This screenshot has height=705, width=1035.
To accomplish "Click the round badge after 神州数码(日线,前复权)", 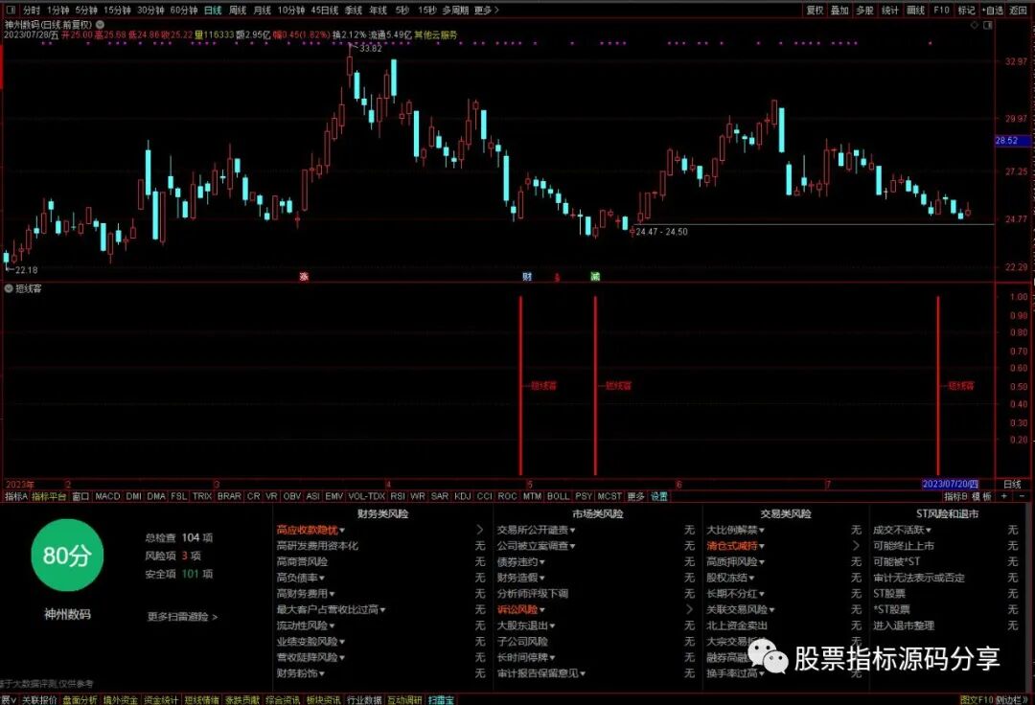I will pos(101,24).
